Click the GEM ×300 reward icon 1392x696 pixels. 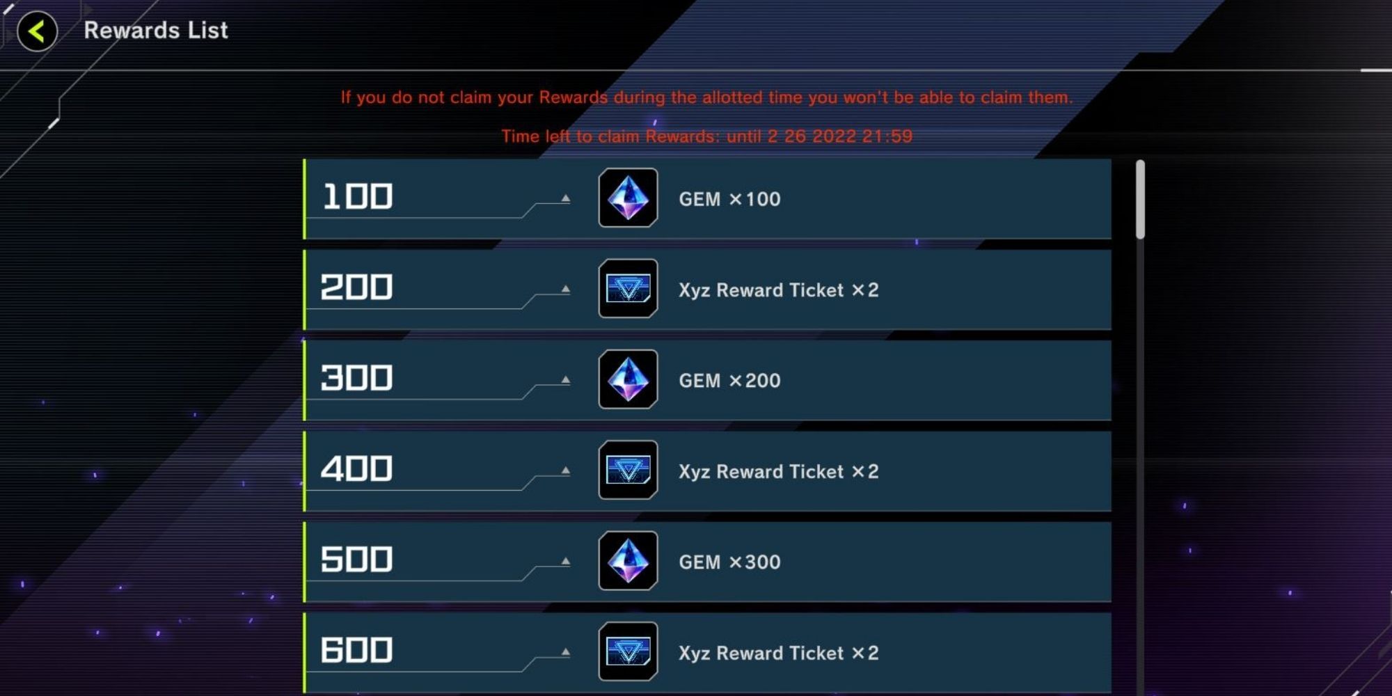[627, 562]
